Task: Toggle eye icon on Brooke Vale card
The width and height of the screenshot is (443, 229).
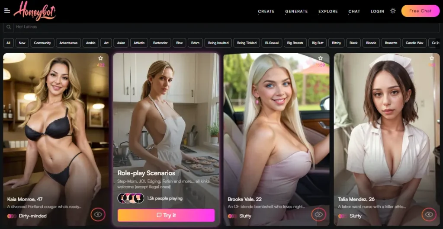Action: click(318, 214)
